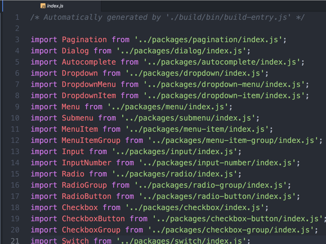Click the DropdownMenu identifier

click(x=89, y=84)
